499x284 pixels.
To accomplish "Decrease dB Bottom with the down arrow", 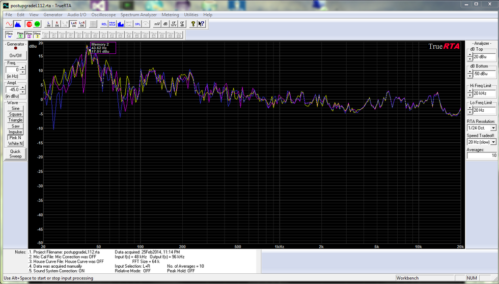I will click(x=470, y=76).
